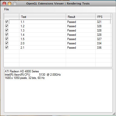Select test name 2.0

(22, 43)
